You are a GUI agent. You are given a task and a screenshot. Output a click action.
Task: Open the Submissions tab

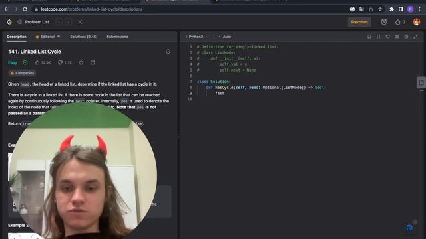[117, 37]
